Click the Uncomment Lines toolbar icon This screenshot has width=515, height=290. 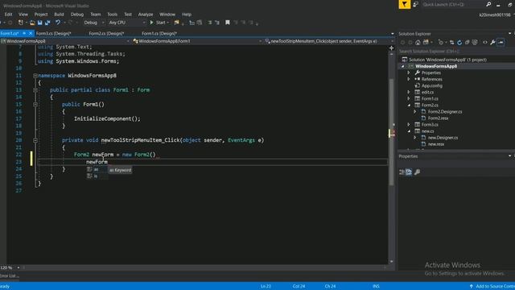217,23
